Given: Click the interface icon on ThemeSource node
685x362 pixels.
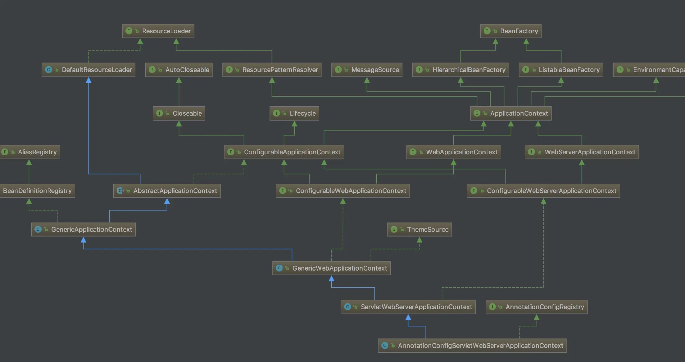Looking at the screenshot, I should point(394,229).
